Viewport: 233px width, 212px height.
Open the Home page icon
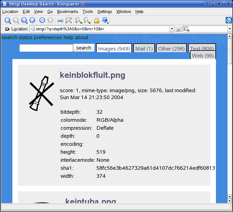(32, 20)
